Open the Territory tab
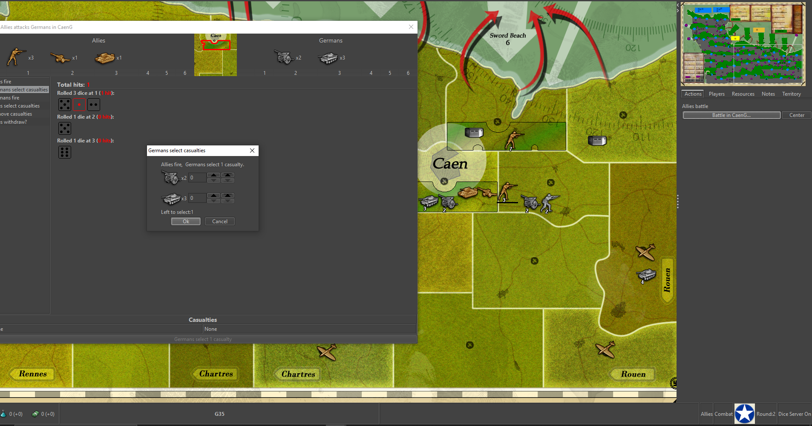The image size is (812, 426). pos(791,94)
